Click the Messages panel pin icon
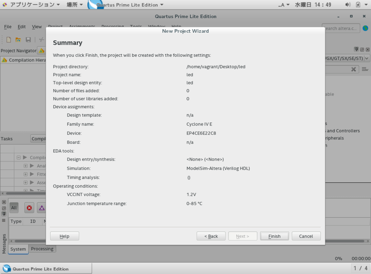The width and height of the screenshot is (371, 274). click(x=4, y=214)
